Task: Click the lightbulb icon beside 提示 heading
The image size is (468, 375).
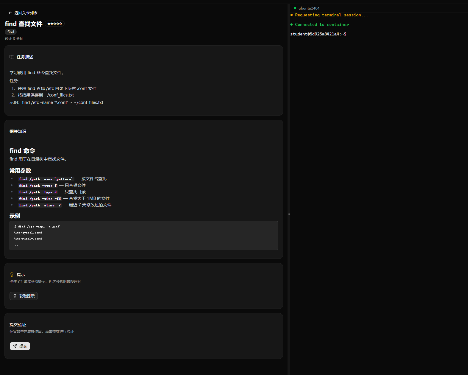Action: tap(12, 275)
